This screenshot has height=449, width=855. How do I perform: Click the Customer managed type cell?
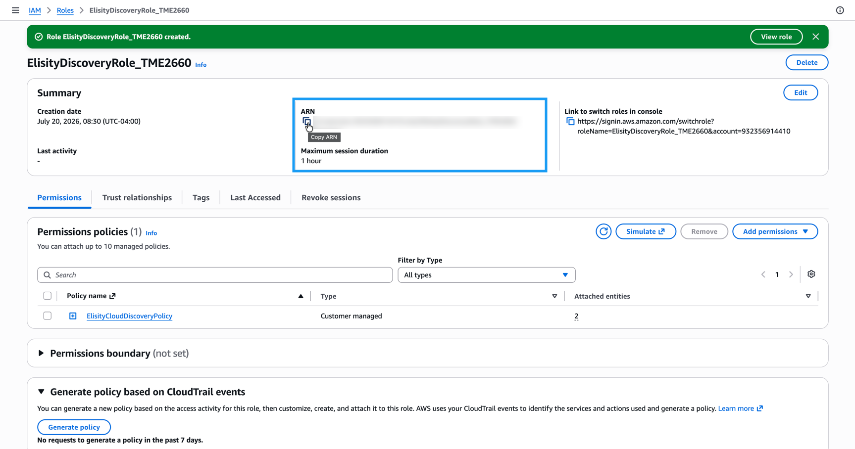click(x=351, y=316)
